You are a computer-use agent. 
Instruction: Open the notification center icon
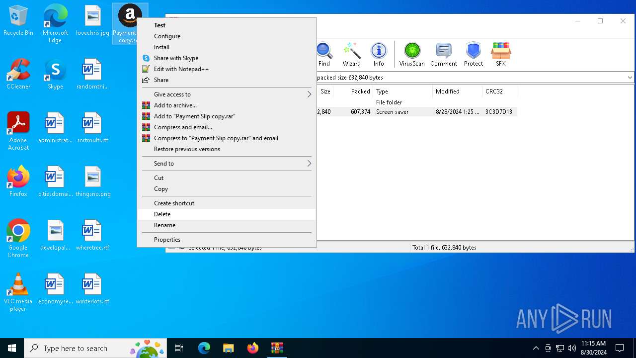tap(620, 348)
